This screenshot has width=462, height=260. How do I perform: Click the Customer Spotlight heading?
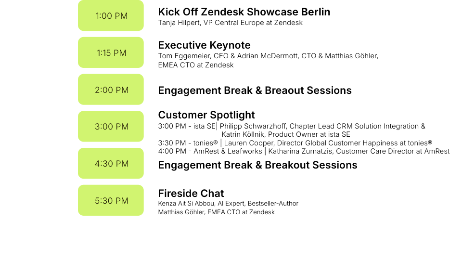pos(206,115)
